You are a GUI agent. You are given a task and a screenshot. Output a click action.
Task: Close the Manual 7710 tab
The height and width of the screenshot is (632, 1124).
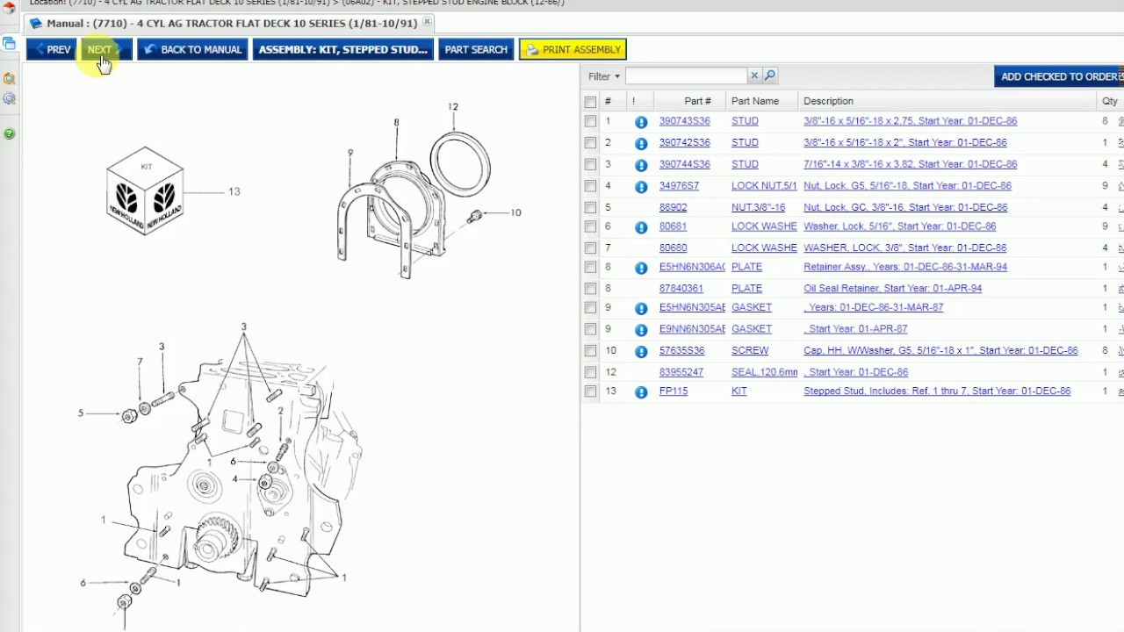point(427,23)
